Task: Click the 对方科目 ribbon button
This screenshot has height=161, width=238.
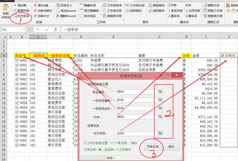Action: click(x=21, y=16)
